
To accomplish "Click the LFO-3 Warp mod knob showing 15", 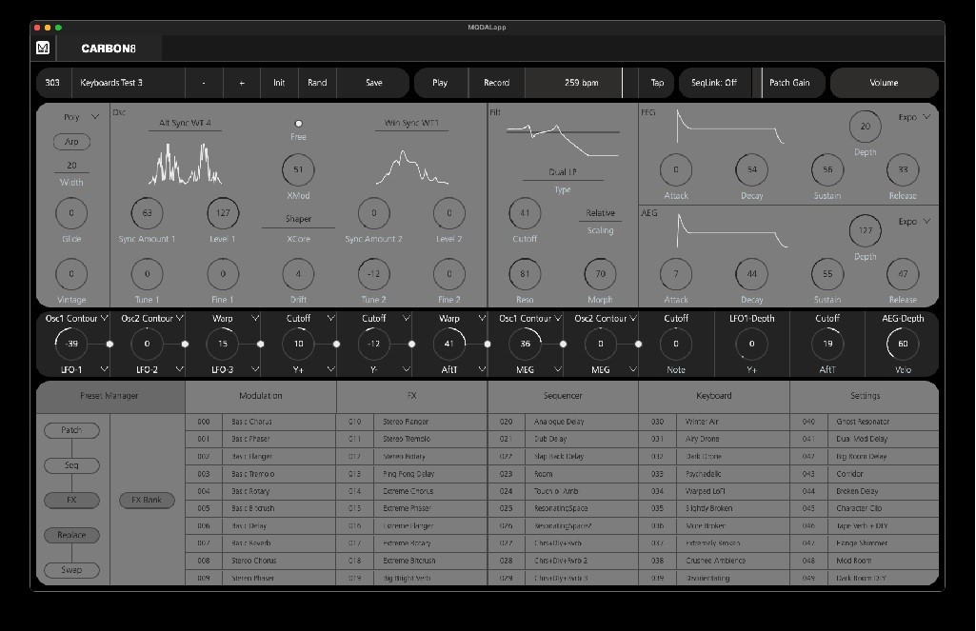I will [223, 344].
